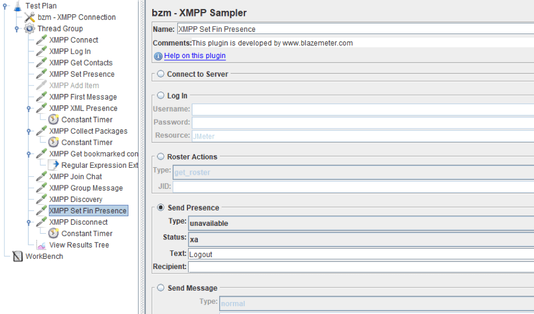The height and width of the screenshot is (314, 534).
Task: Collapse the Test Plan tree node
Action: tap(5, 6)
